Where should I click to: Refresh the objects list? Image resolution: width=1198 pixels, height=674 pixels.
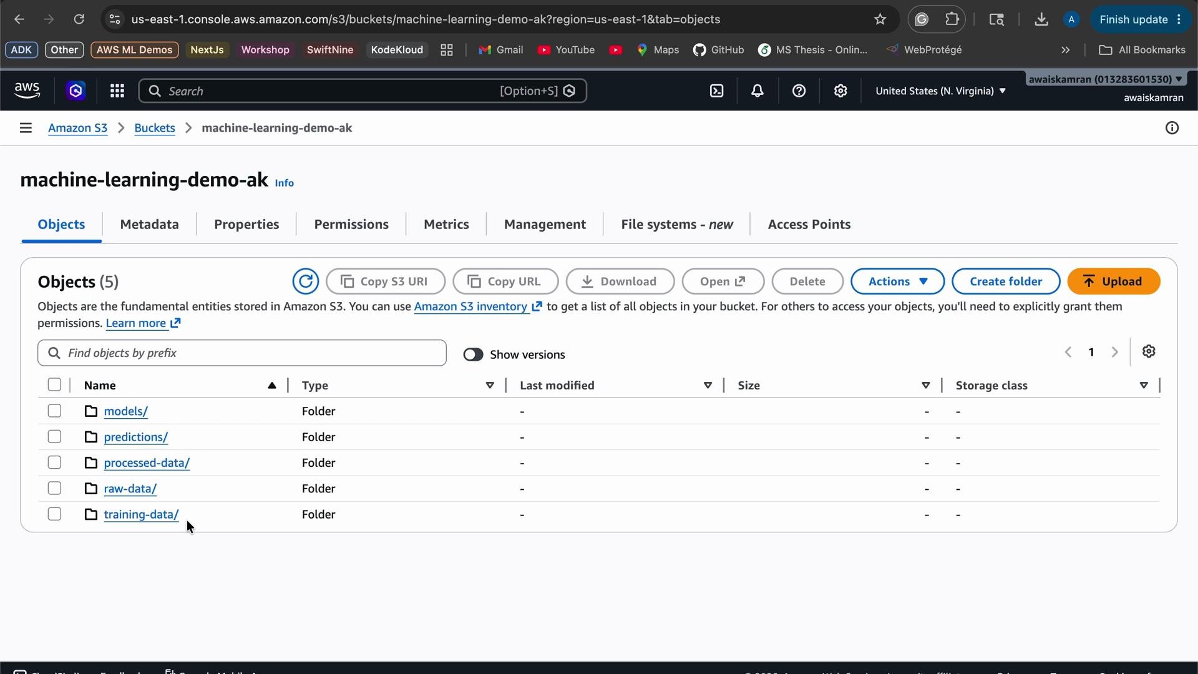tap(305, 281)
